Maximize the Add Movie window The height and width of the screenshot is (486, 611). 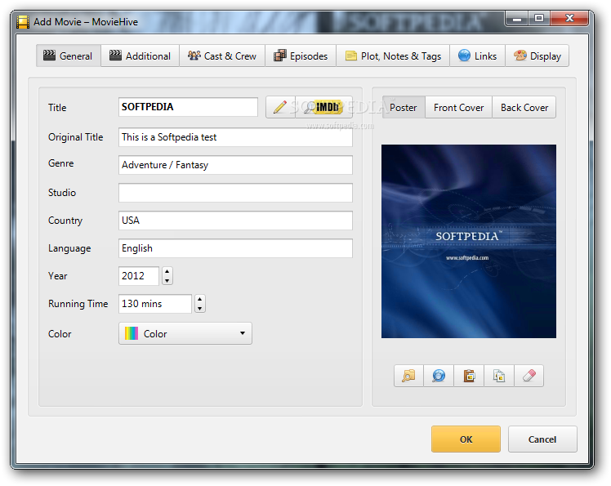point(539,18)
